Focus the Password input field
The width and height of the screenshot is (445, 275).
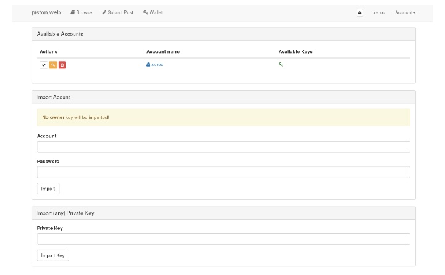(x=223, y=172)
